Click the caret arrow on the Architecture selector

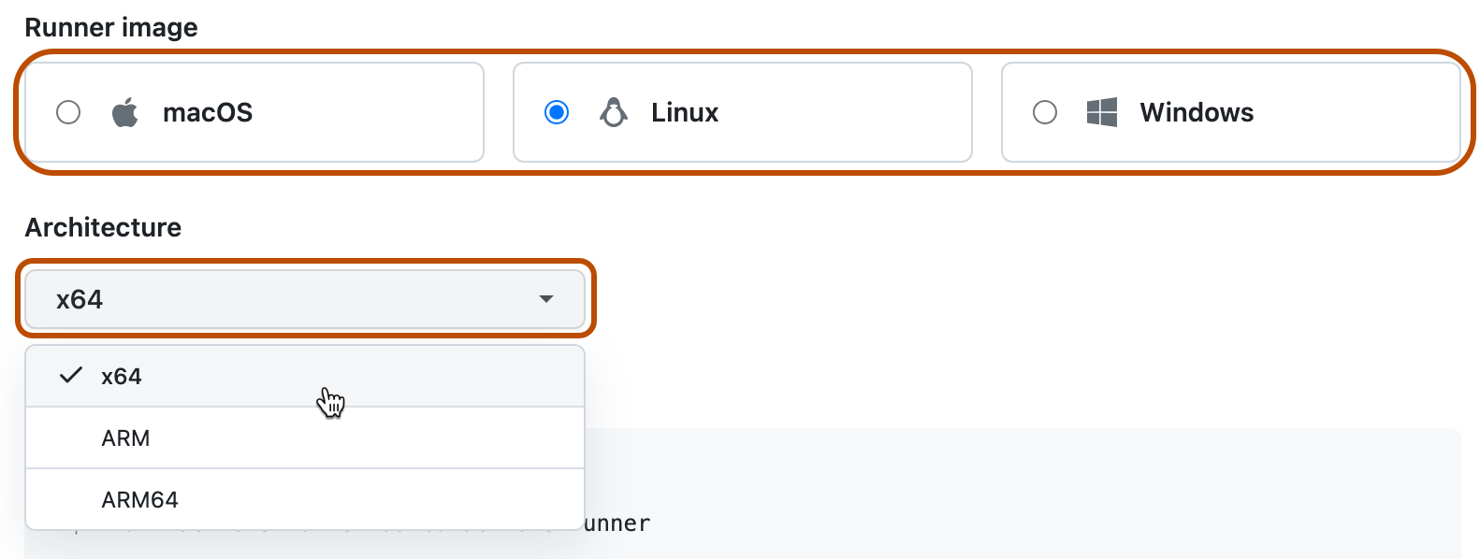tap(546, 299)
